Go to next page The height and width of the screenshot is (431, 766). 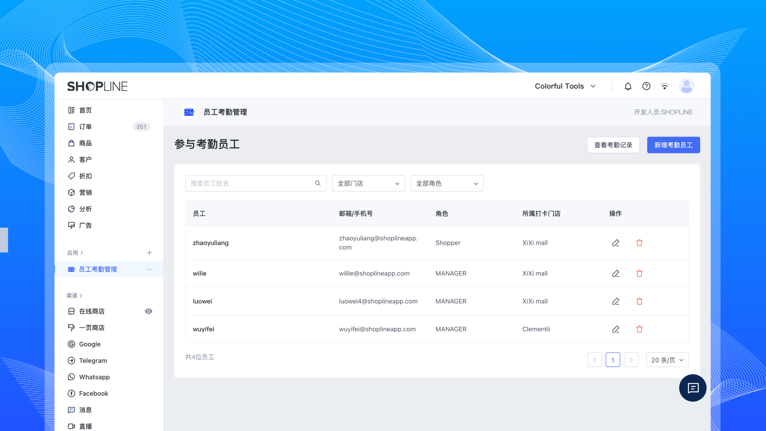(x=631, y=360)
